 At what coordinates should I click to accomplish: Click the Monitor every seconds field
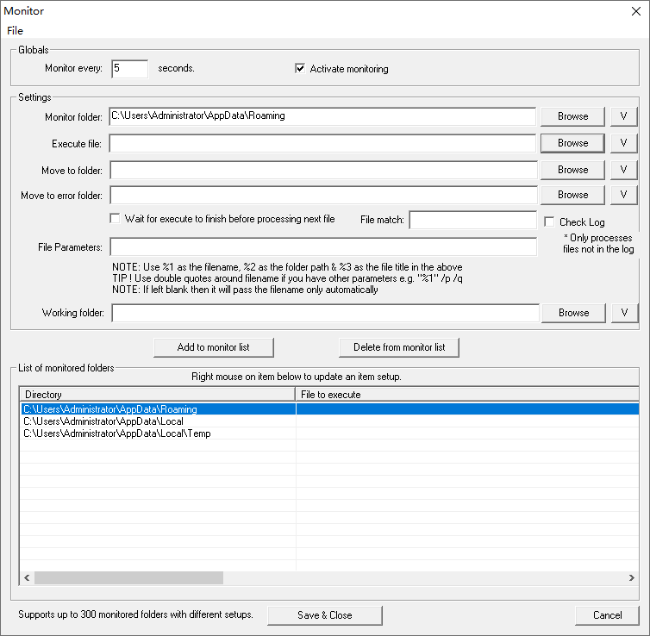pos(129,69)
